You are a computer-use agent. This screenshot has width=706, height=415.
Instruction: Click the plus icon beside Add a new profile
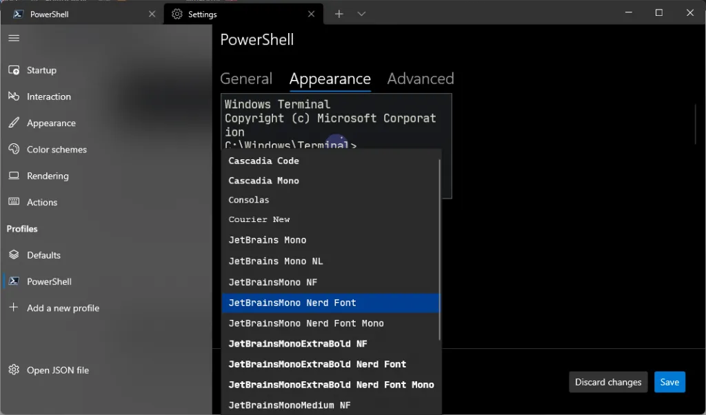coord(14,307)
